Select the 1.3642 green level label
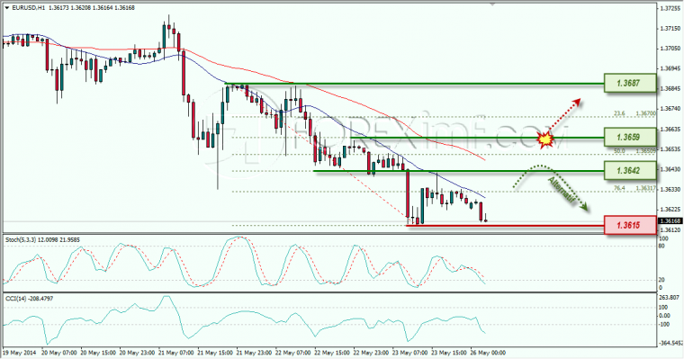684x359 pixels. (630, 171)
